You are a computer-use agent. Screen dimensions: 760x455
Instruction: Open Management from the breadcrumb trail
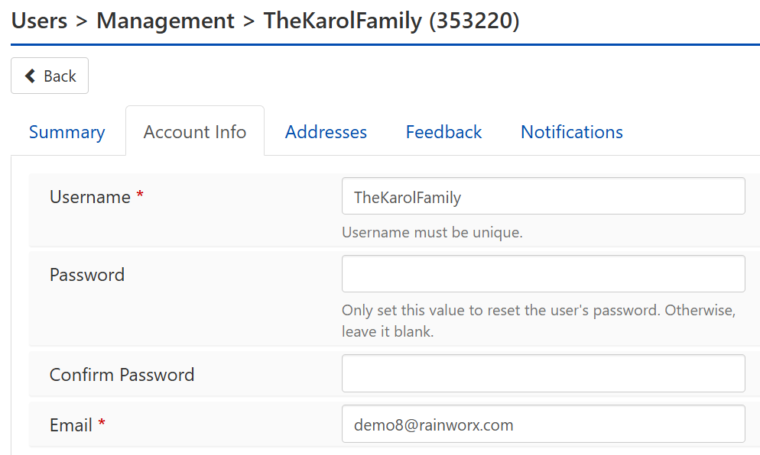pyautogui.click(x=165, y=21)
